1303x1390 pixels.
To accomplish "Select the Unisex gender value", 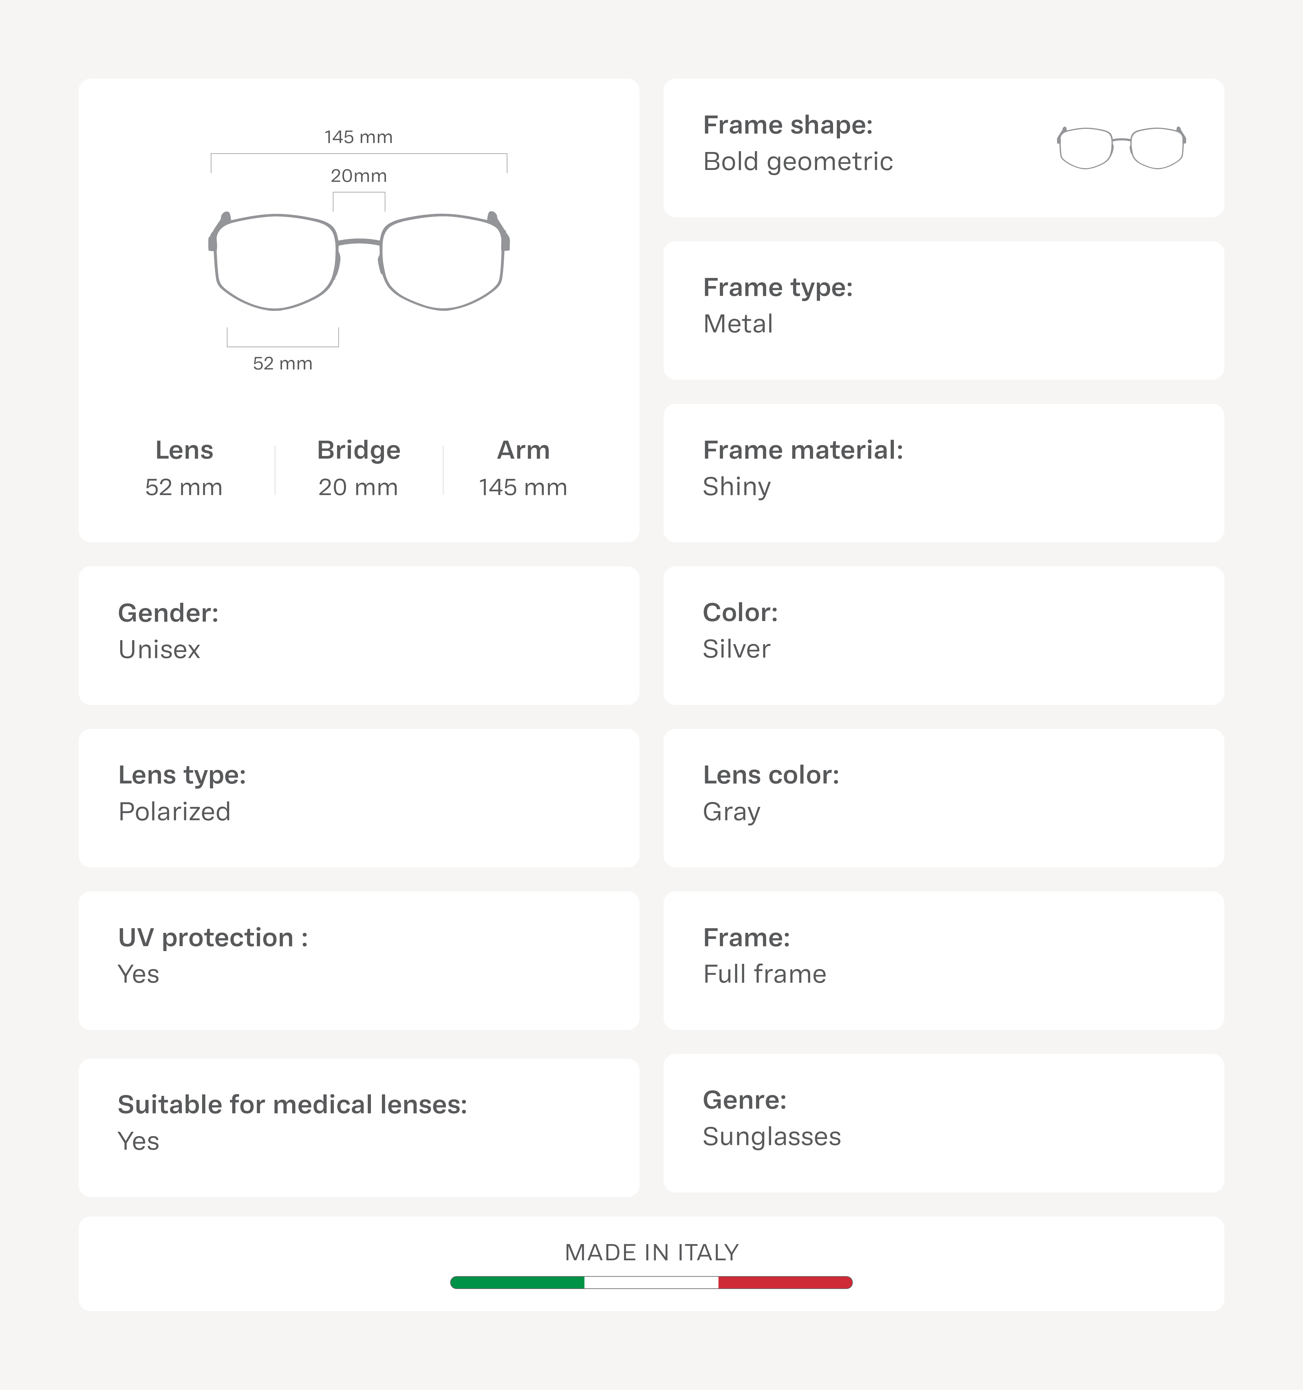I will pyautogui.click(x=160, y=650).
